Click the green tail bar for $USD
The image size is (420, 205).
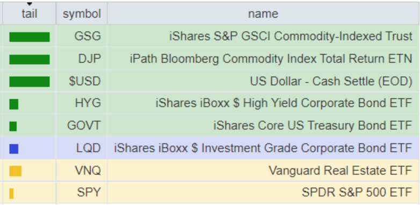[30, 82]
